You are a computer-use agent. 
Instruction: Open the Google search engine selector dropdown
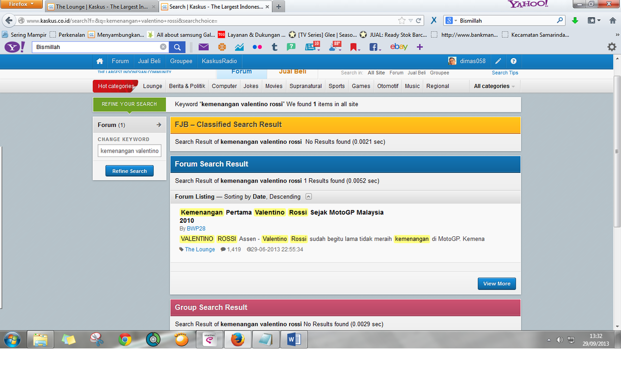pyautogui.click(x=451, y=21)
